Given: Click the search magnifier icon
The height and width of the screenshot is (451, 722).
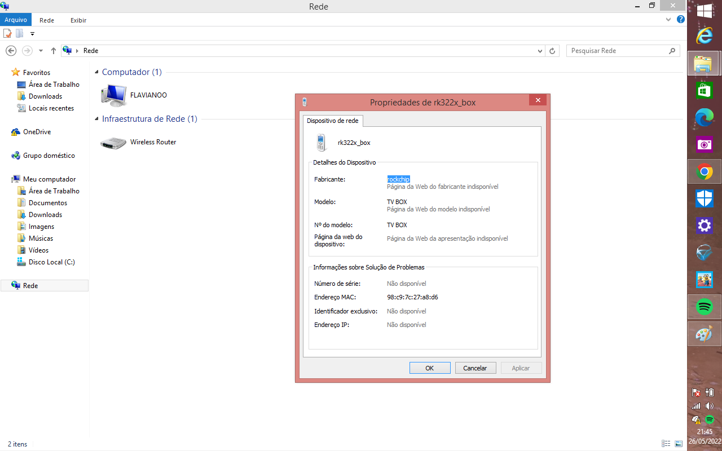Looking at the screenshot, I should pos(672,51).
